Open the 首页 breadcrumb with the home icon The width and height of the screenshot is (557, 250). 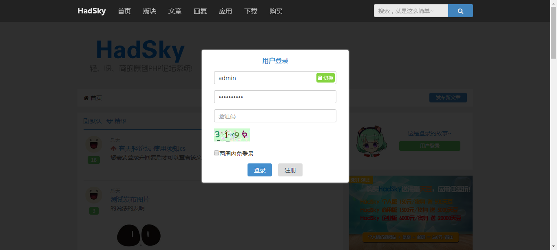(93, 98)
